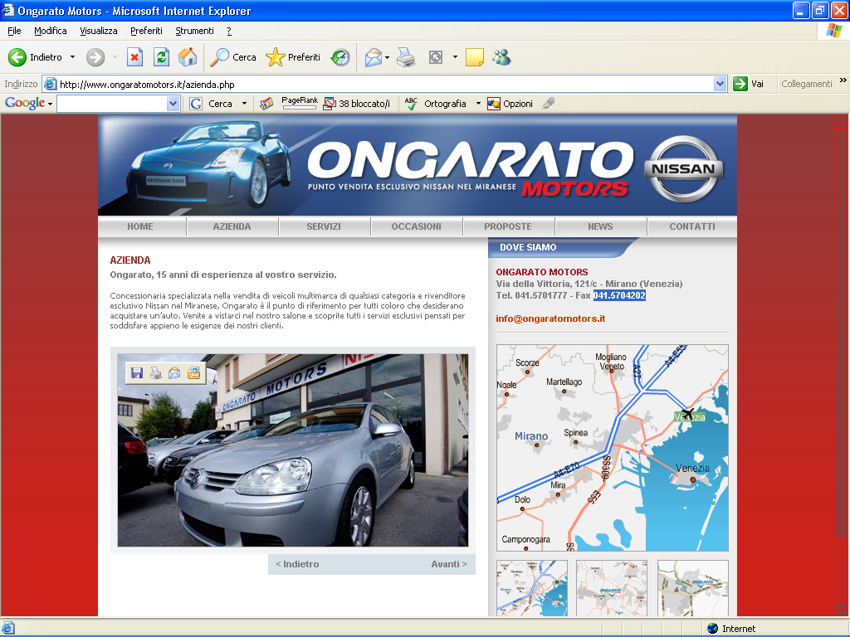Image resolution: width=850 pixels, height=637 pixels.
Task: Expand the Mail button dropdown arrow
Action: [x=387, y=57]
